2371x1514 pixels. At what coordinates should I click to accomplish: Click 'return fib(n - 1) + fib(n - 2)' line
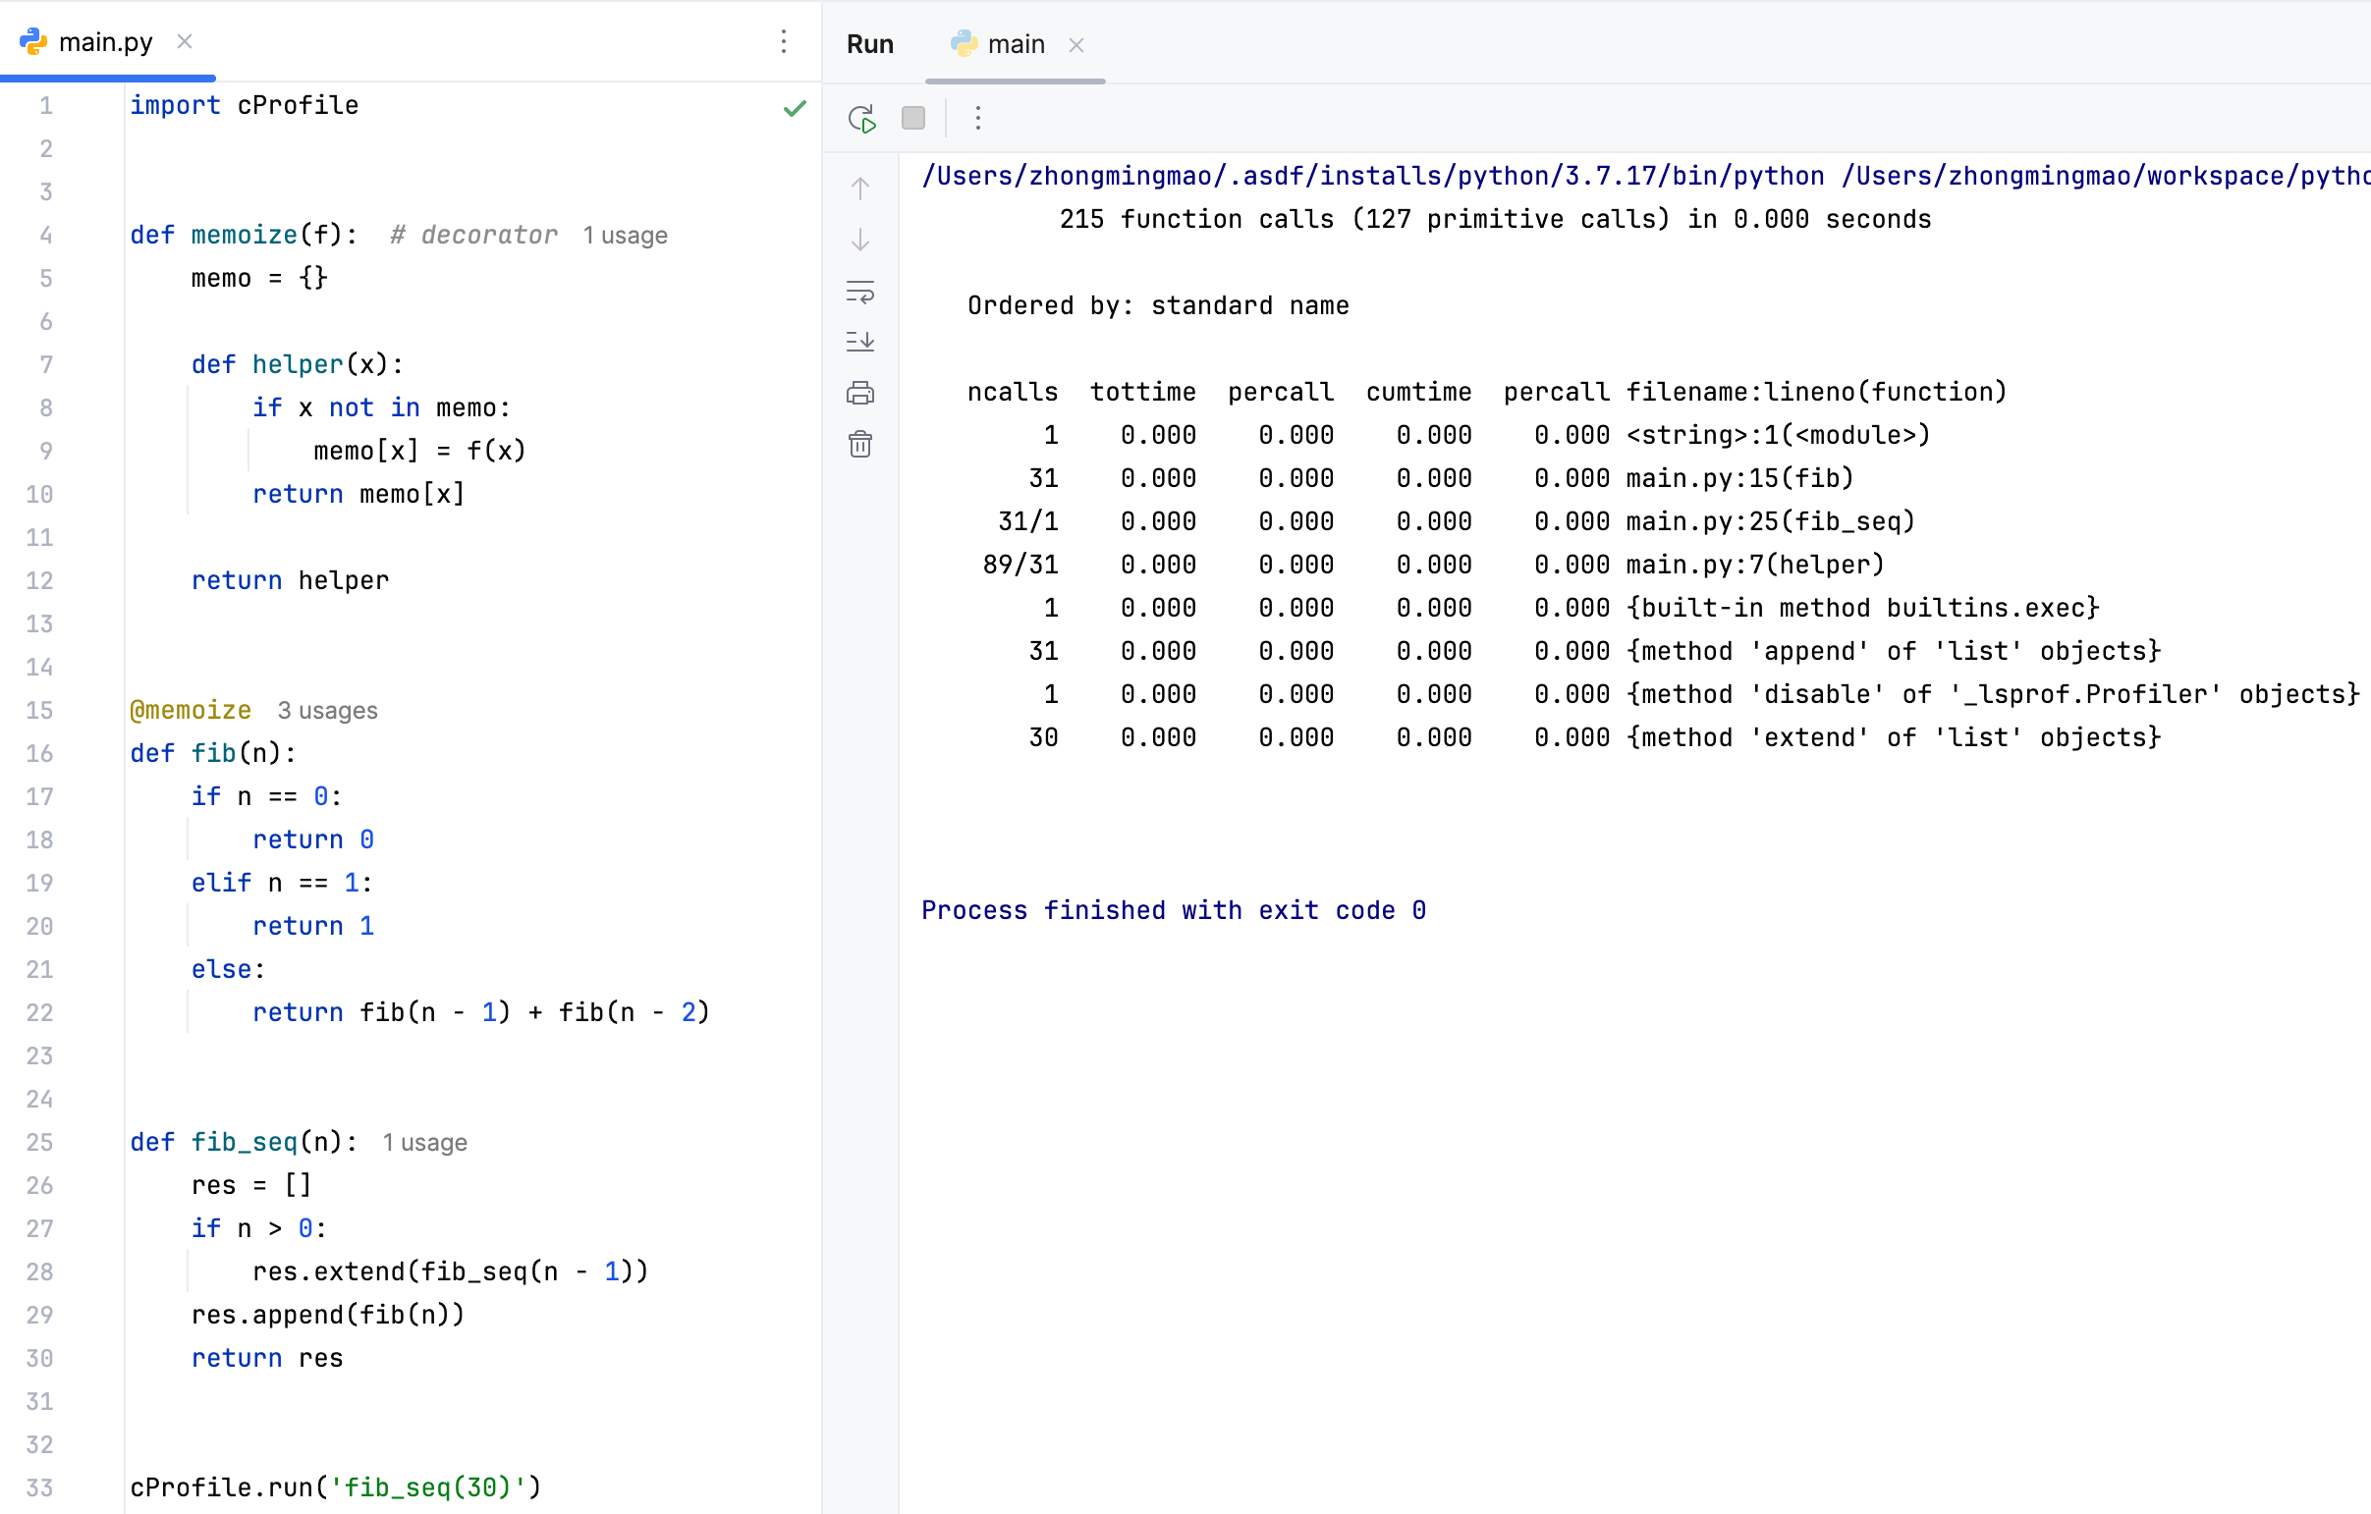(481, 1013)
